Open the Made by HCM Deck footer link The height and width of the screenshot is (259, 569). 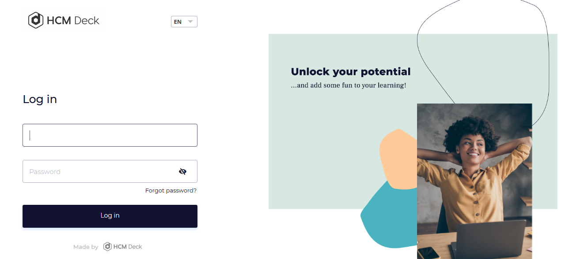pyautogui.click(x=108, y=247)
